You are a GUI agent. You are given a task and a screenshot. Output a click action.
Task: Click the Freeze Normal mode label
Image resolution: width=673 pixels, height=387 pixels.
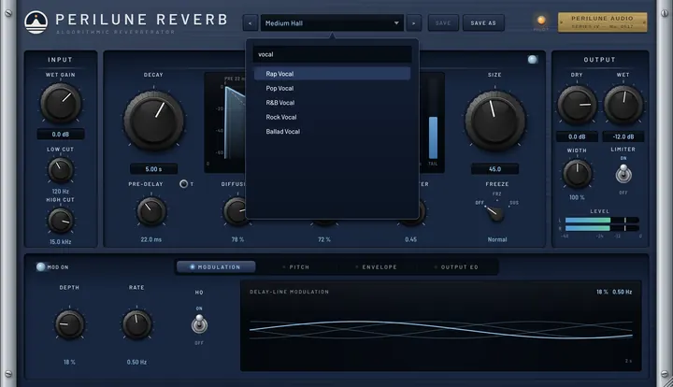click(x=497, y=239)
